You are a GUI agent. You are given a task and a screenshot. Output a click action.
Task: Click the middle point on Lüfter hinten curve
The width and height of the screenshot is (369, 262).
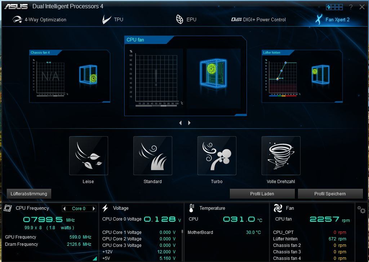click(281, 71)
